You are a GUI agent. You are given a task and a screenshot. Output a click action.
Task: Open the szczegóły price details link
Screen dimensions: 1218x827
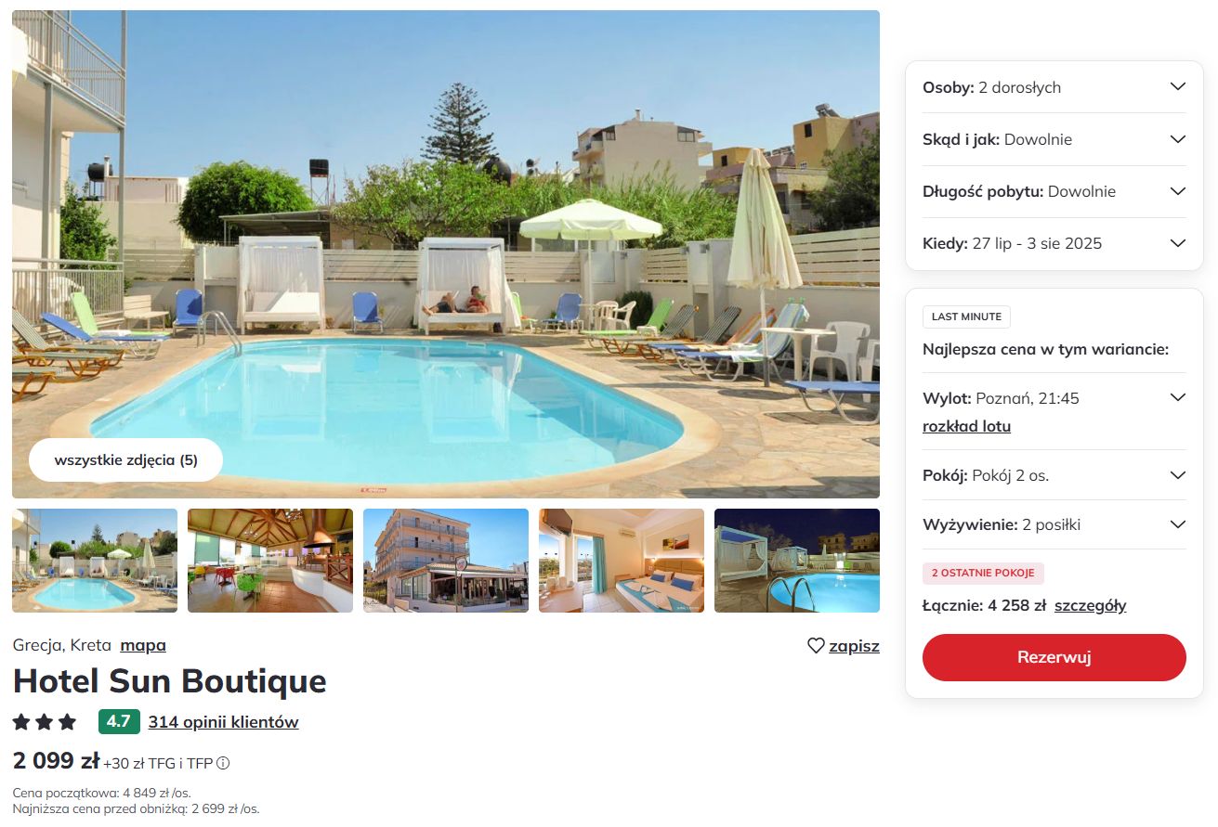point(1091,606)
